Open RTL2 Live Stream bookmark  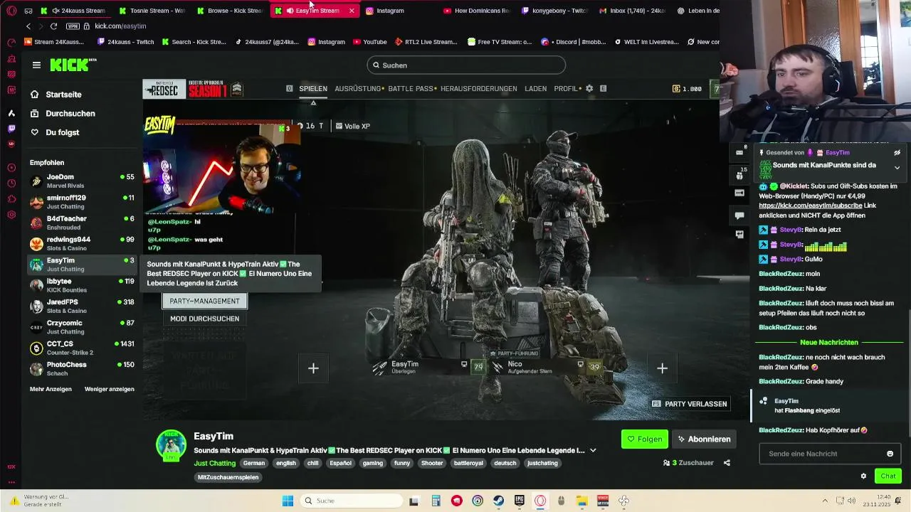[426, 42]
